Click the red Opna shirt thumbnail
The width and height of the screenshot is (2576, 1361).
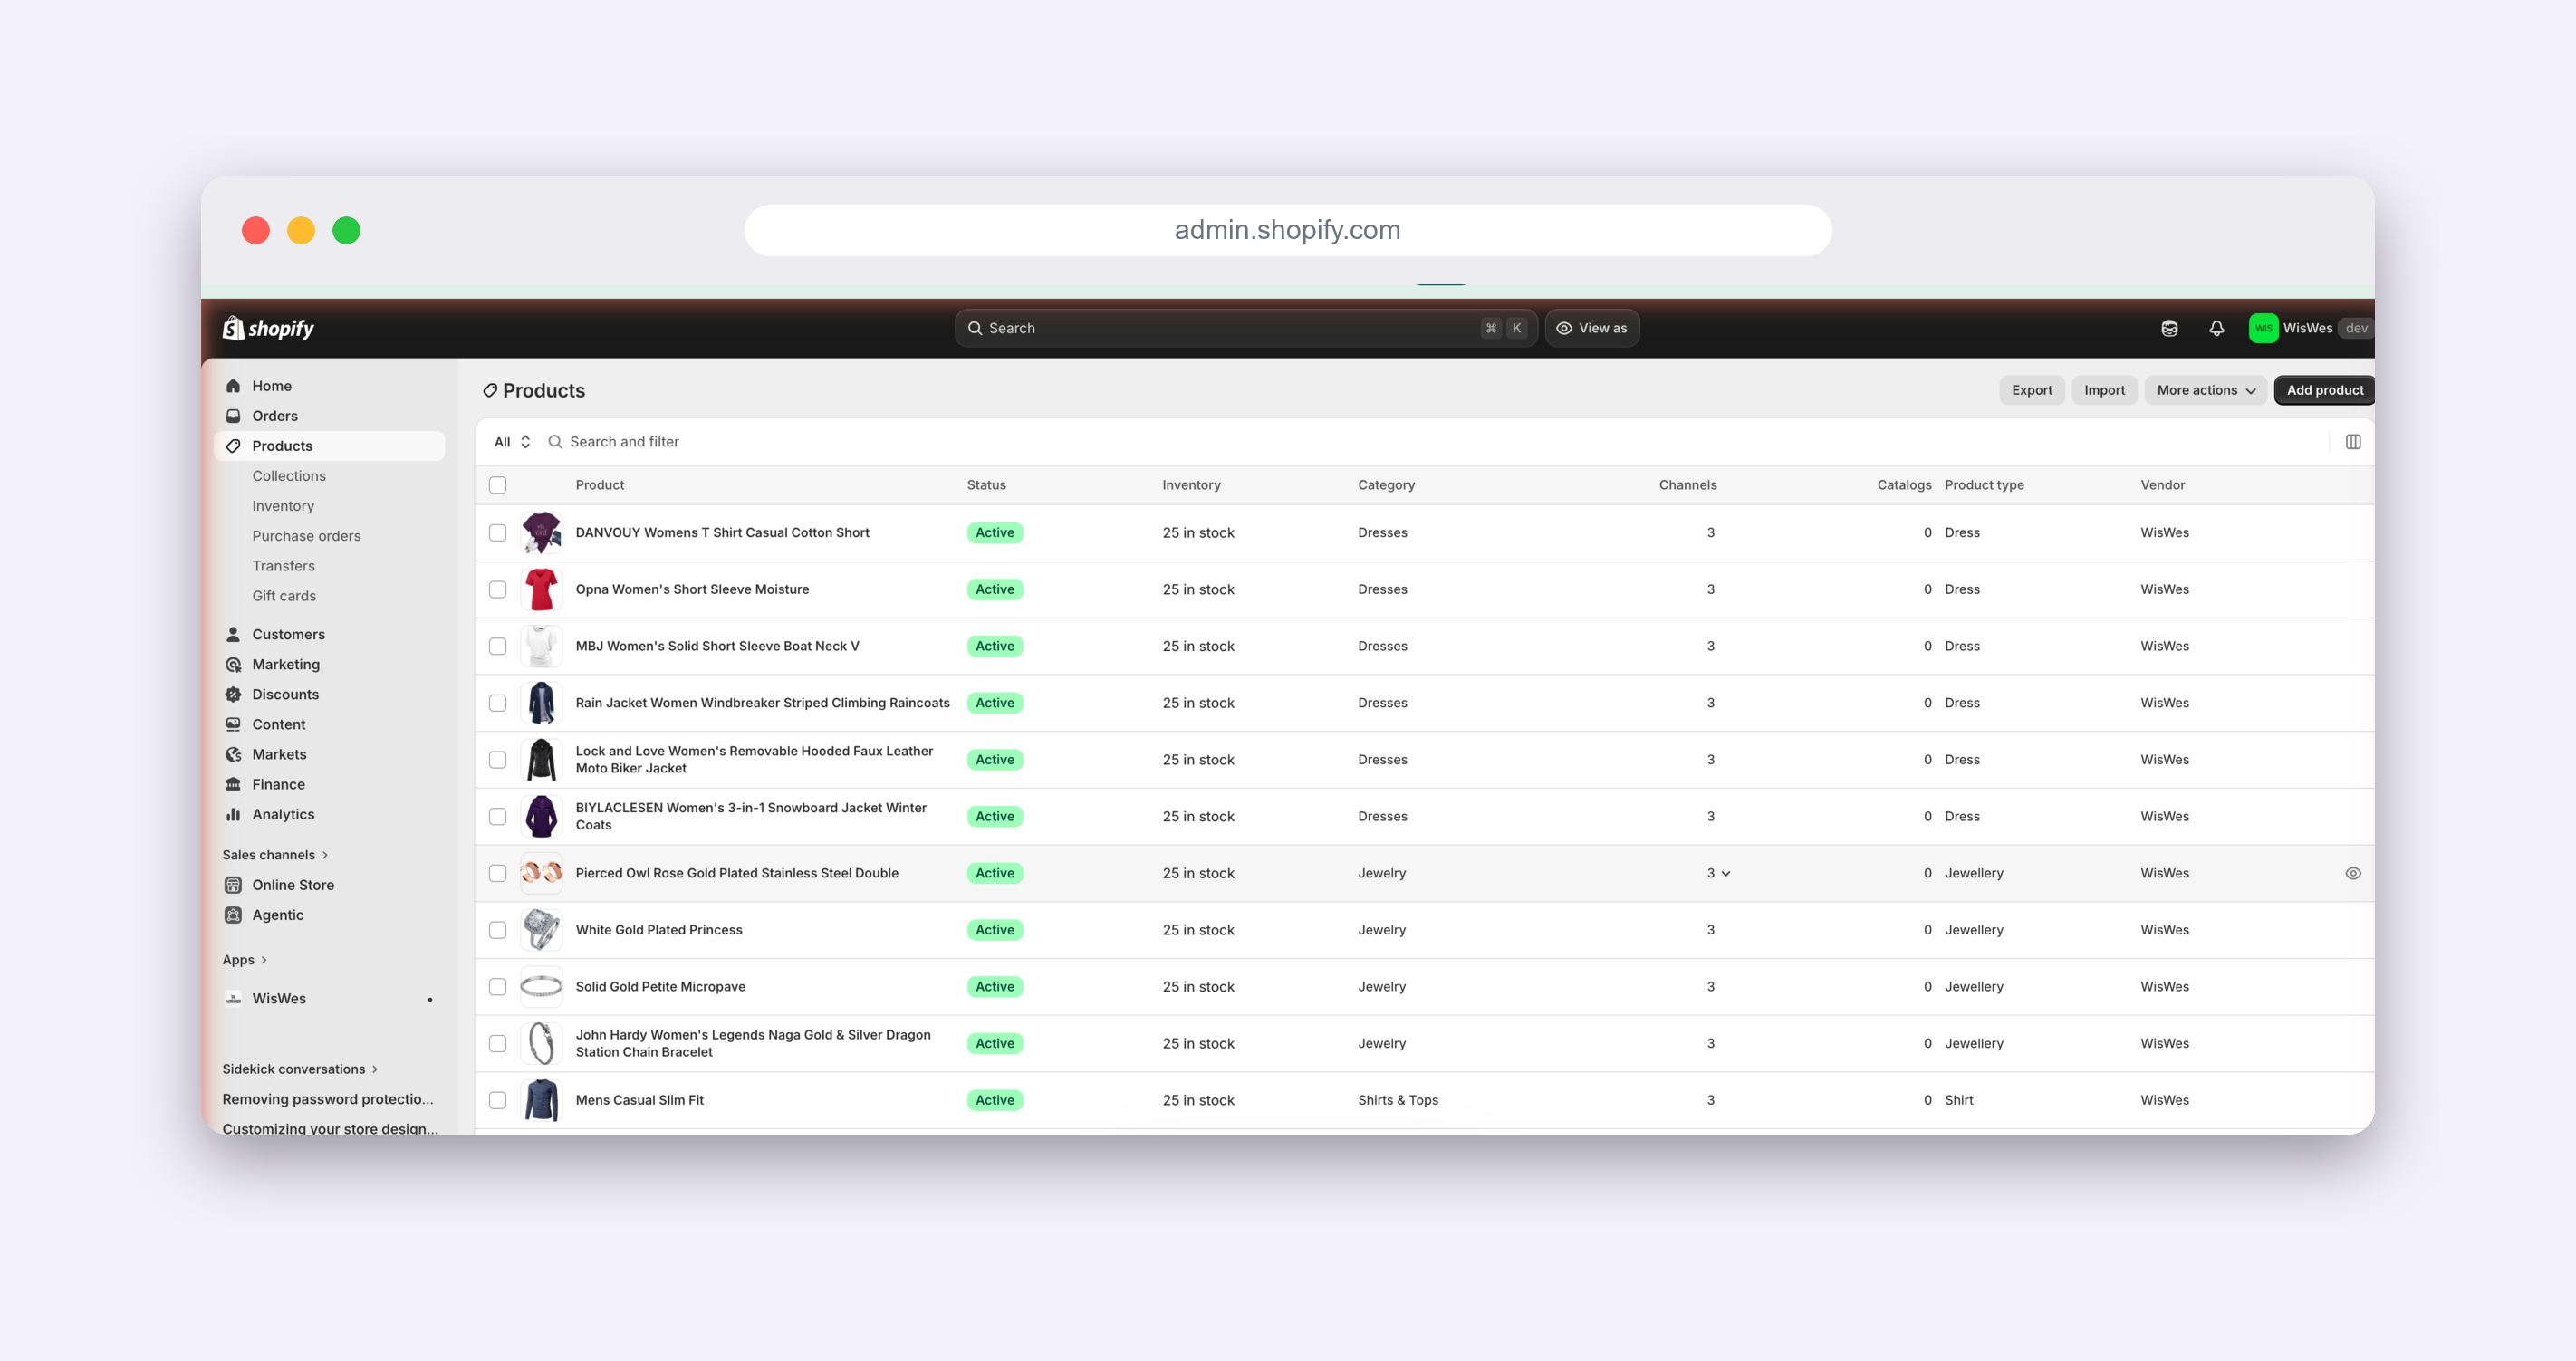click(541, 590)
